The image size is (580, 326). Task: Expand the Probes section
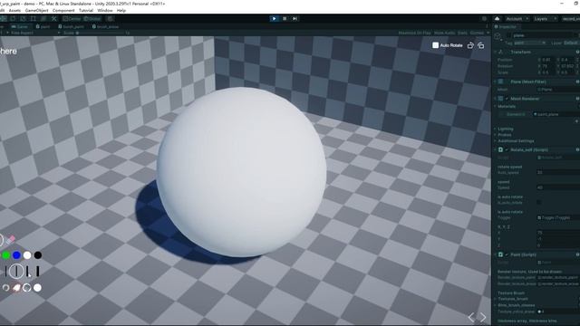[496, 135]
